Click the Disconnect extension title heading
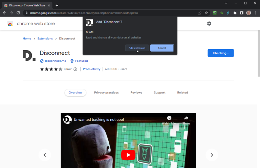This screenshot has height=168, width=260. click(x=55, y=53)
